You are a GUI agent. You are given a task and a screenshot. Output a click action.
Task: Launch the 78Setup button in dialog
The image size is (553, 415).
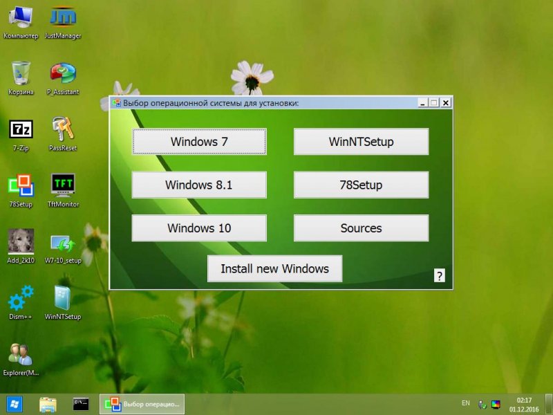pyautogui.click(x=361, y=185)
